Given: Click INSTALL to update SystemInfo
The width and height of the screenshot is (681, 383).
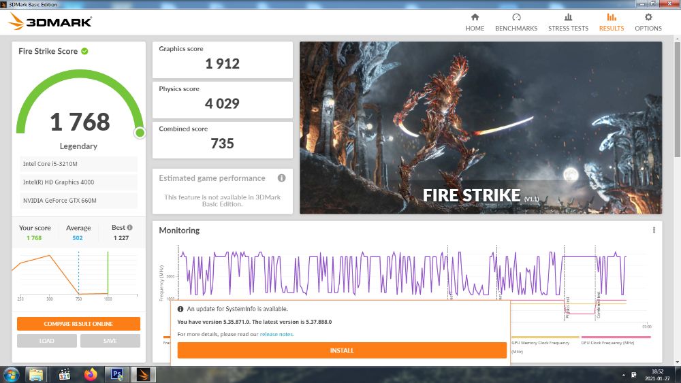Looking at the screenshot, I should (x=342, y=350).
